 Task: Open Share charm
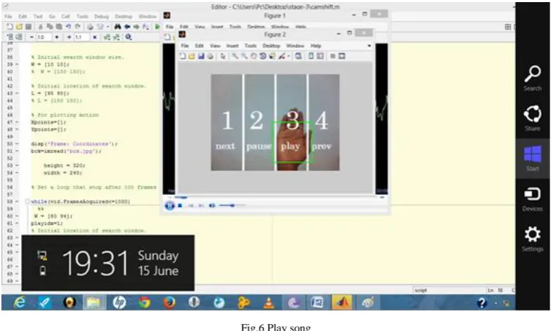click(x=532, y=119)
